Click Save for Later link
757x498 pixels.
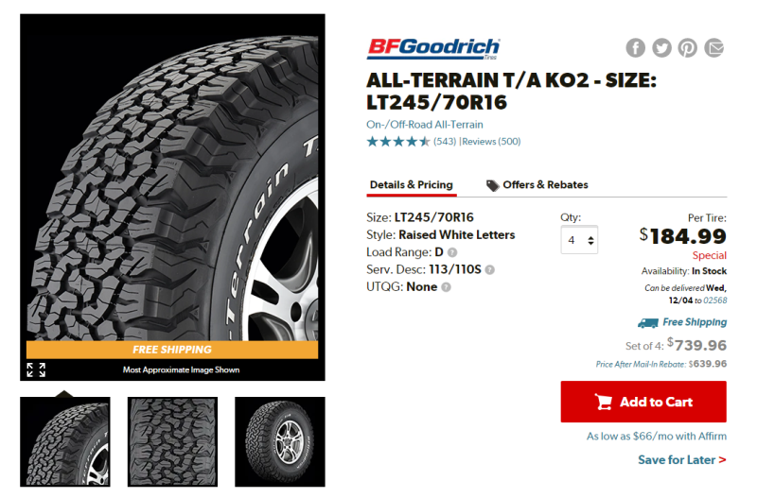[681, 460]
